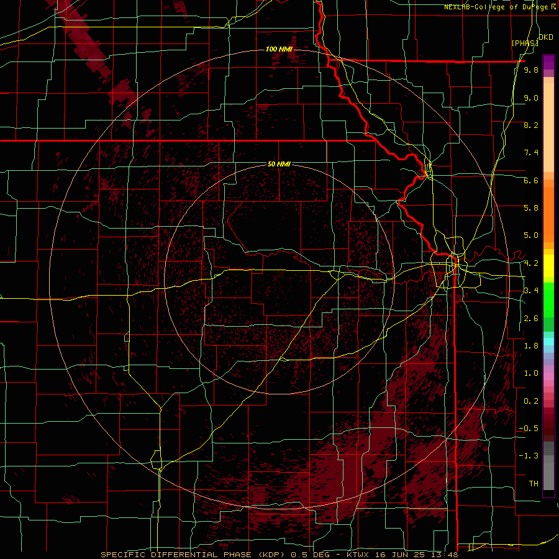Click the 1.8 scale value
Image resolution: width=559 pixels, height=559 pixels.
(531, 346)
